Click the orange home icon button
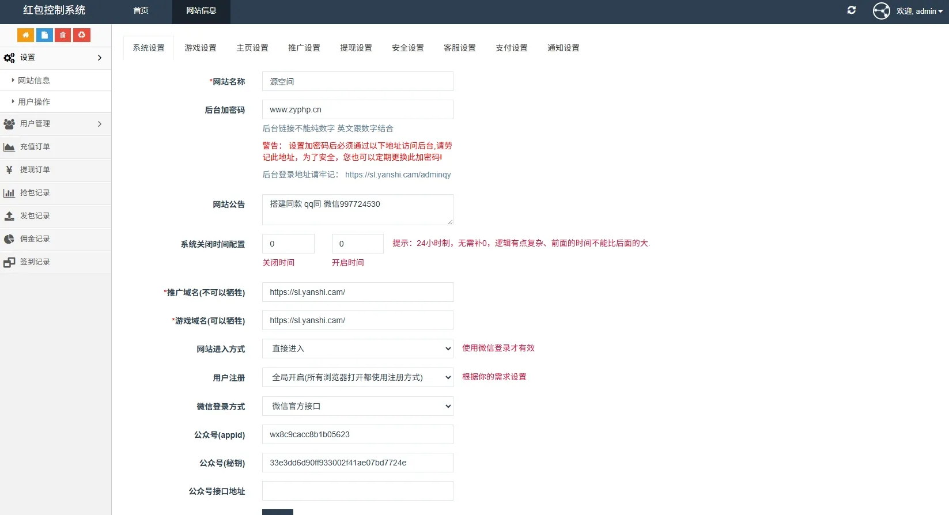This screenshot has width=949, height=515. click(x=25, y=35)
